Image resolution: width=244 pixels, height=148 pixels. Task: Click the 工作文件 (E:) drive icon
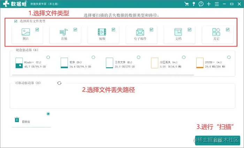click(109, 63)
